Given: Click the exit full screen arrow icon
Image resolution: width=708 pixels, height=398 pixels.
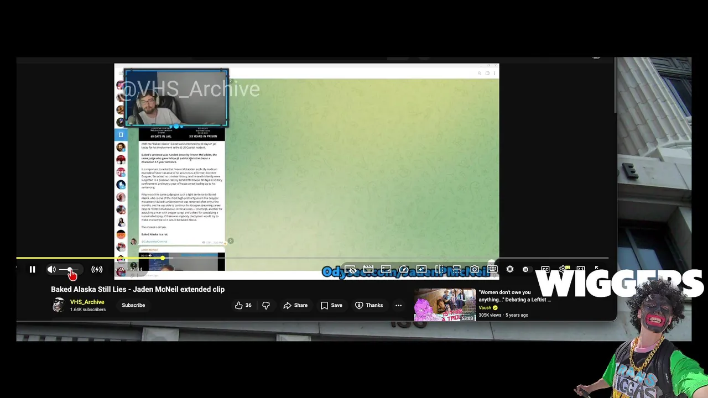Looking at the screenshot, I should coord(597,268).
